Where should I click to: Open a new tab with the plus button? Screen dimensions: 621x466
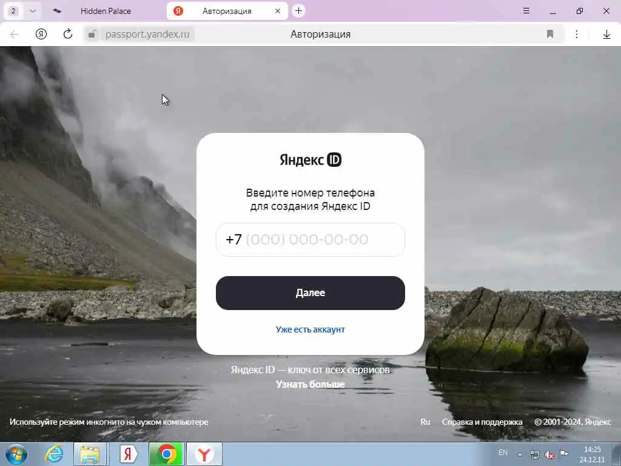pos(298,11)
